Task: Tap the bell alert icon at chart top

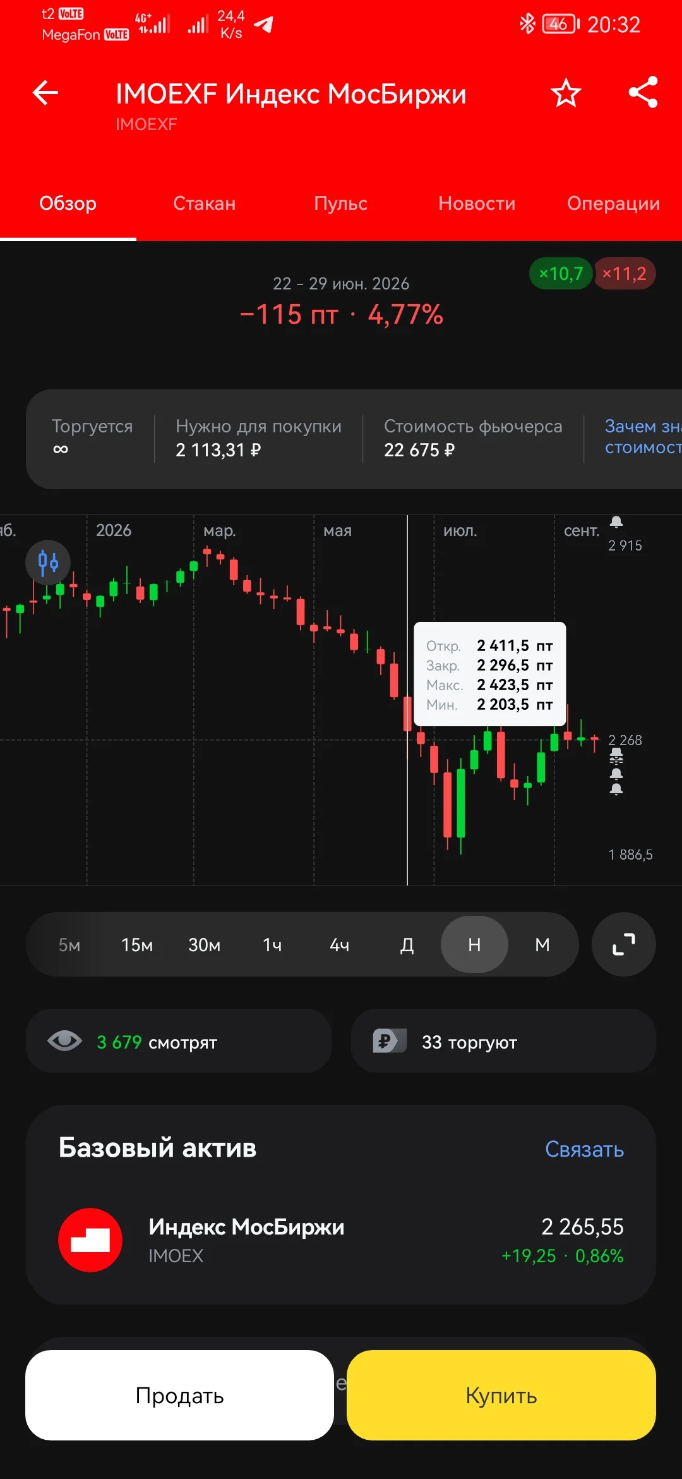Action: (616, 522)
